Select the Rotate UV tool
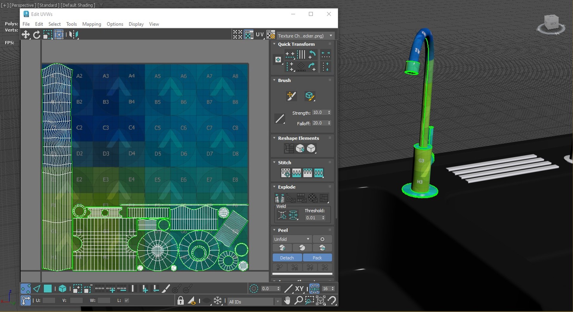Image resolution: width=573 pixels, height=312 pixels. coord(37,35)
